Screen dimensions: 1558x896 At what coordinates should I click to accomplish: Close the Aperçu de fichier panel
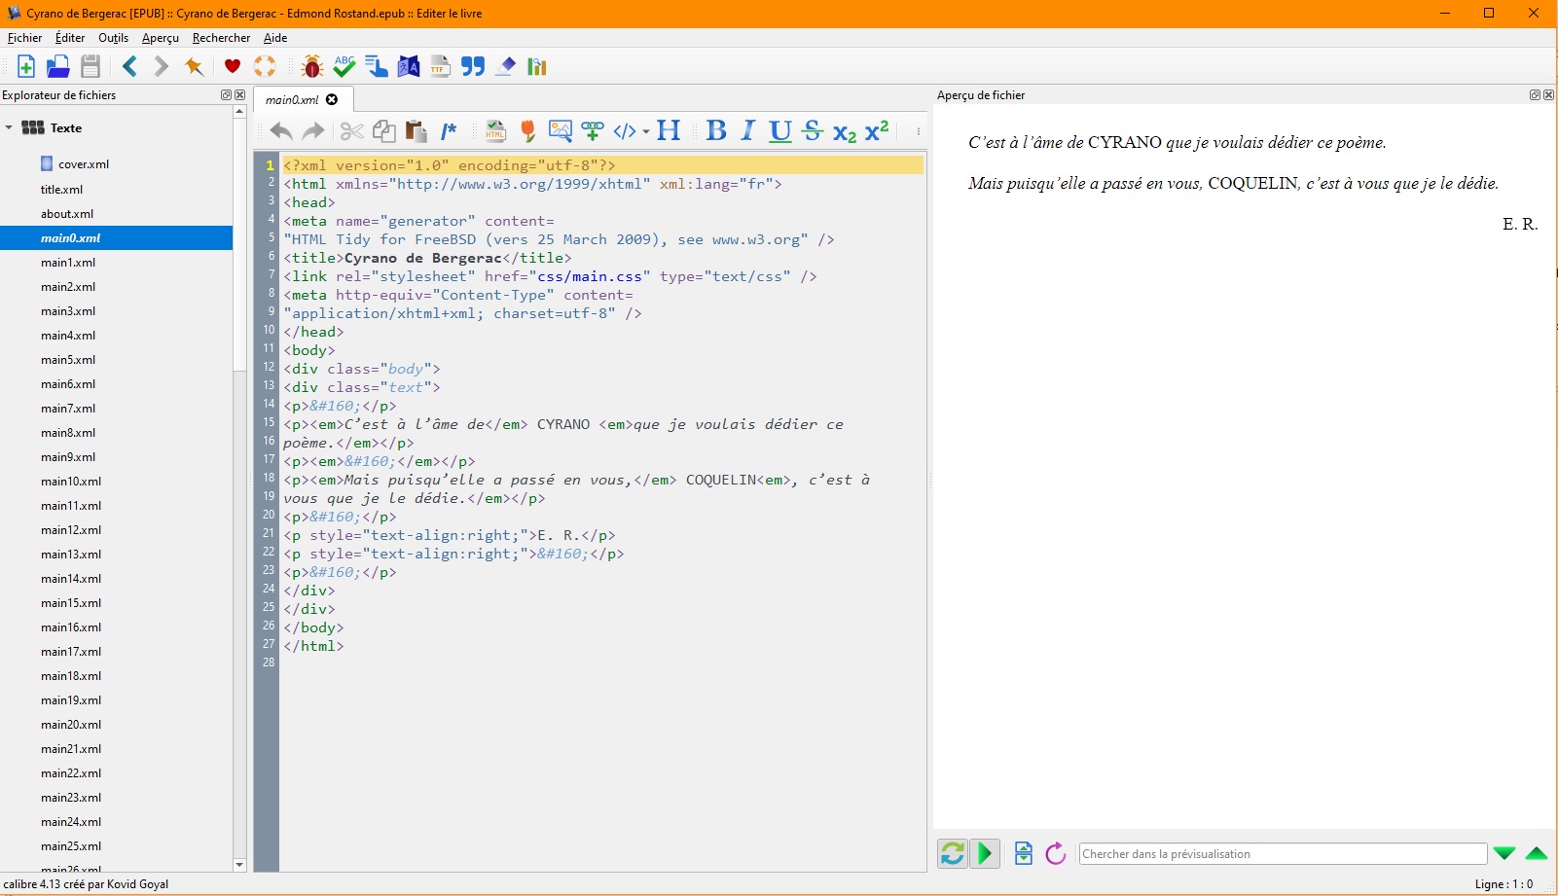[x=1548, y=95]
